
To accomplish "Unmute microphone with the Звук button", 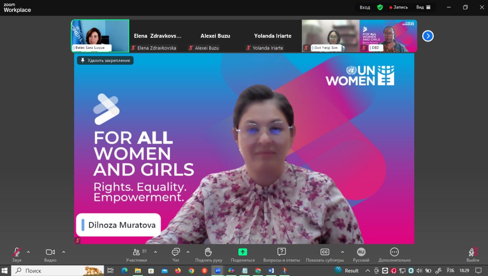I will (17, 254).
